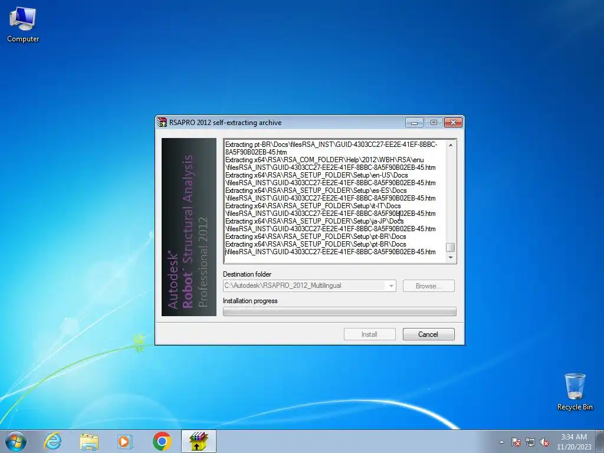
Task: Click log line with Setup\ja-JP\Docs
Action: (314, 222)
